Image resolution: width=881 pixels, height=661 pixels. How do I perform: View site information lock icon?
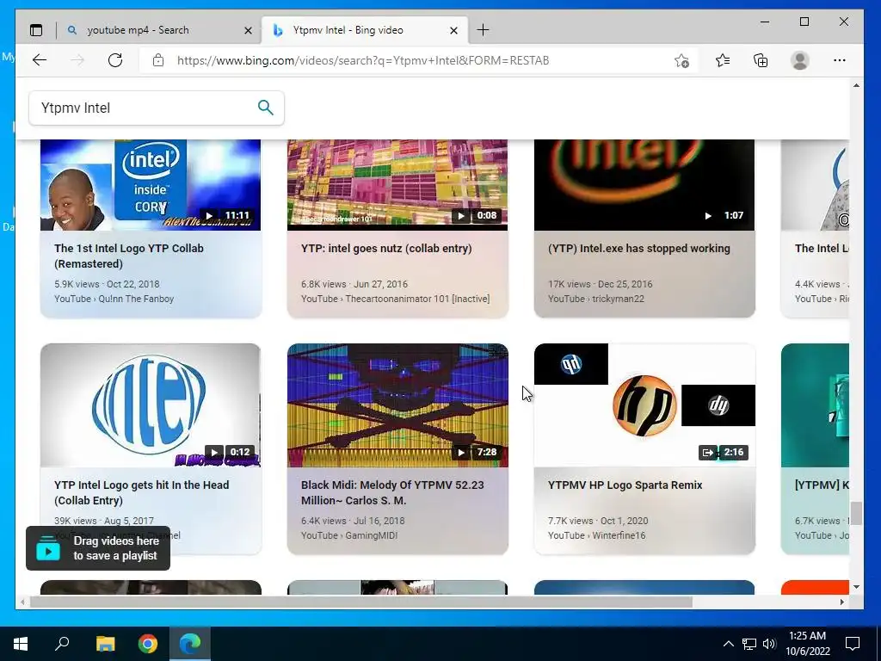[158, 60]
